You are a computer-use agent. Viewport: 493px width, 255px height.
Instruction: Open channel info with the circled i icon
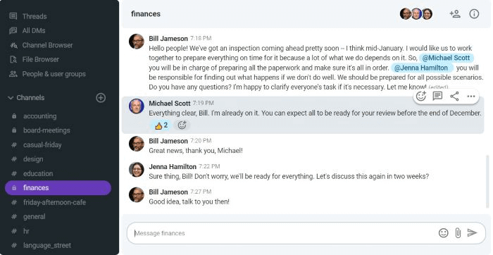[x=474, y=14]
